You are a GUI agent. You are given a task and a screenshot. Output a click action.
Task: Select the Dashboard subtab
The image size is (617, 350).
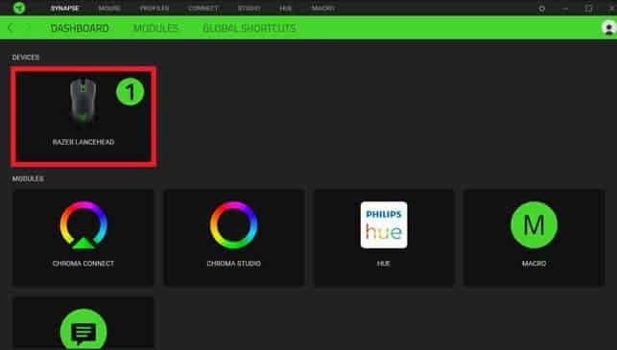[x=80, y=28]
